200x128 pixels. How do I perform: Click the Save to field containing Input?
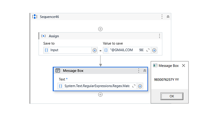[70, 50]
